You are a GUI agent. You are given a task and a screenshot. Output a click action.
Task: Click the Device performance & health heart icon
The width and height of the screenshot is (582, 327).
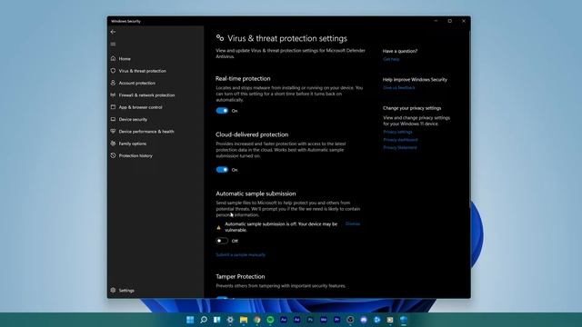click(x=113, y=131)
